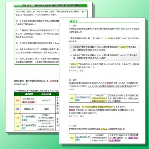The width and height of the screenshot is (149, 149).
Task: Click yellow "1.2 mm" in italic statement (3)
Action: pos(104,129)
